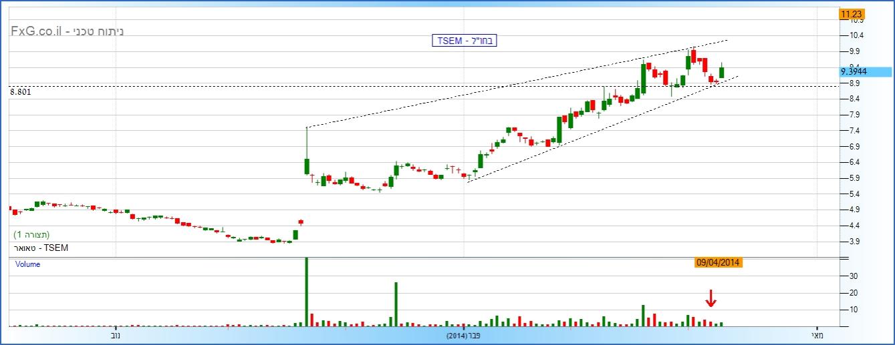
Task: Click the 3.9 tick on the price axis
Action: pyautogui.click(x=854, y=242)
